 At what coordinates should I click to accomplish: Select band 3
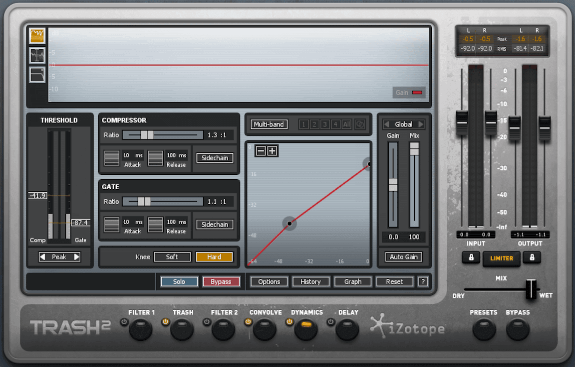(325, 124)
